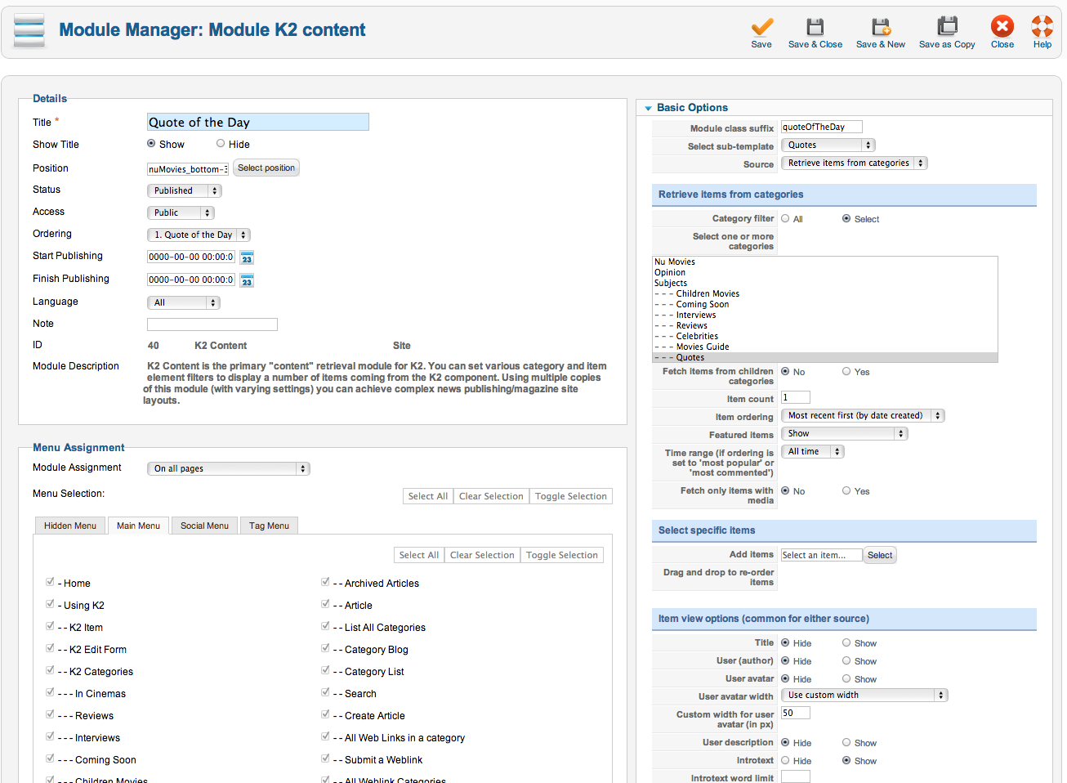This screenshot has height=783, width=1067.
Task: Open the Module Assignment dropdown
Action: (x=229, y=468)
